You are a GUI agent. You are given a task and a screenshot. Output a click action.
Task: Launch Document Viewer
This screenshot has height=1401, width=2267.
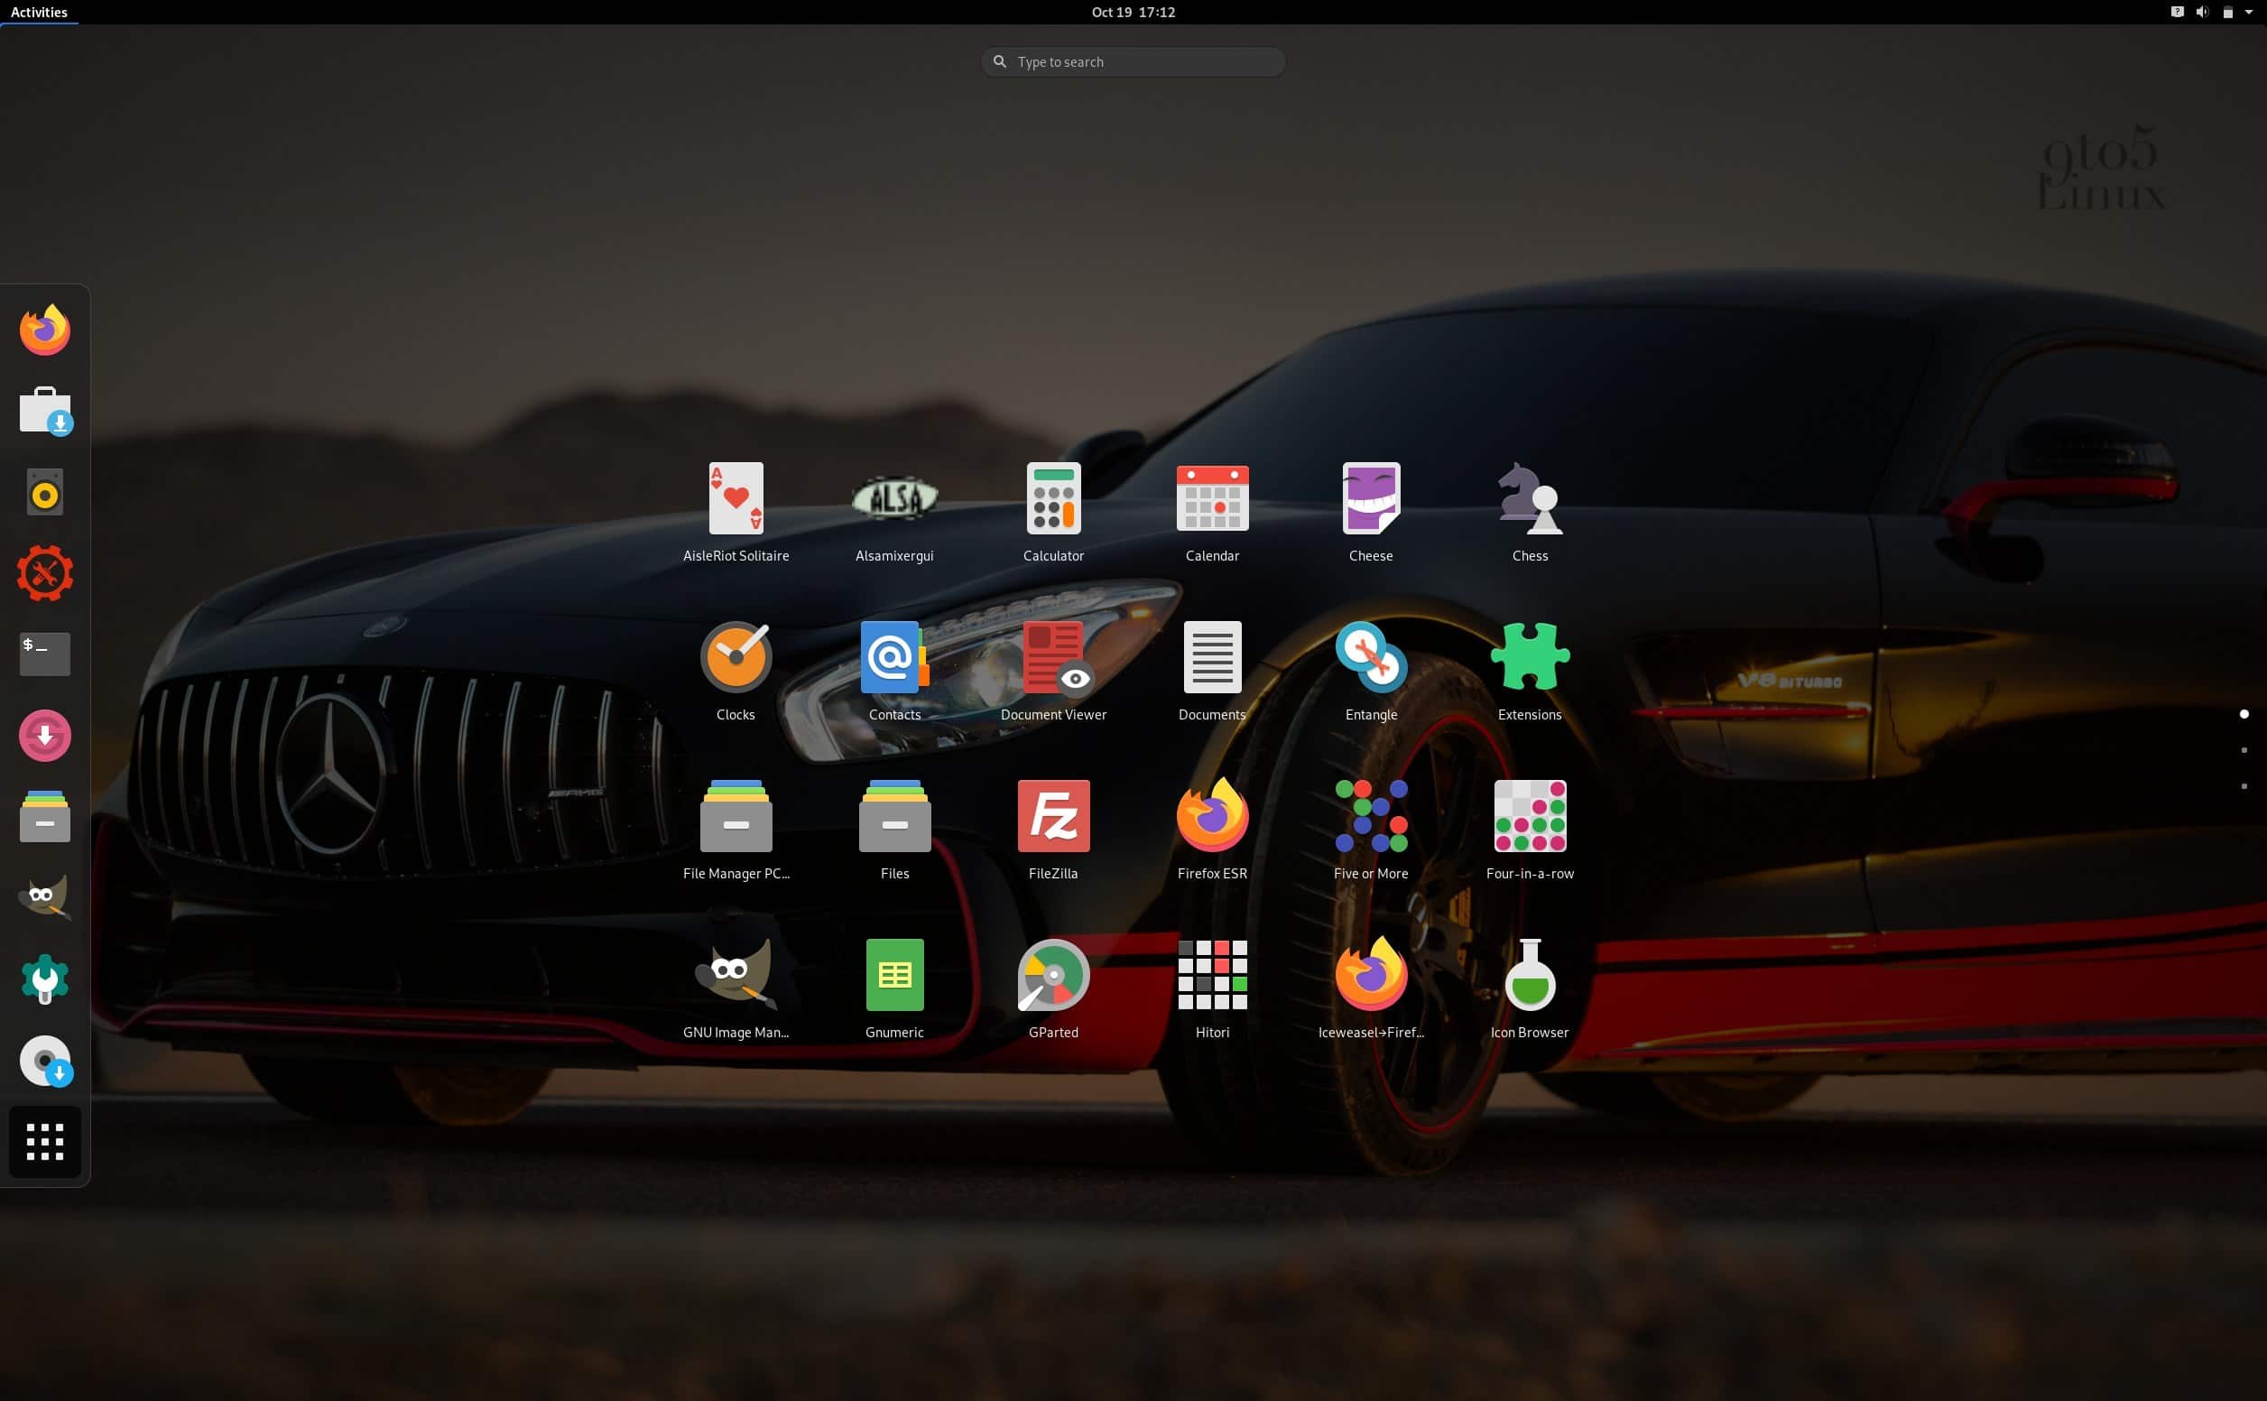(1054, 671)
